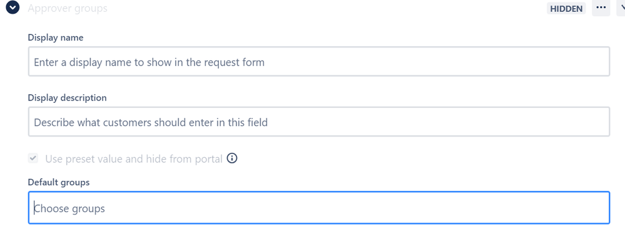Open the Choose groups selector
Screen dimensions: 625x227
(x=319, y=208)
